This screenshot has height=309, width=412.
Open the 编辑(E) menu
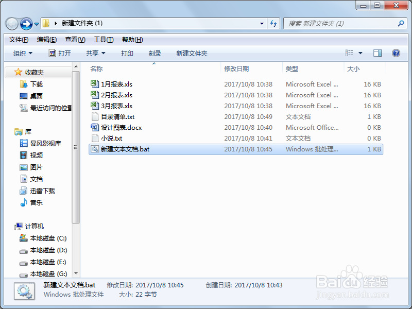tap(47, 40)
